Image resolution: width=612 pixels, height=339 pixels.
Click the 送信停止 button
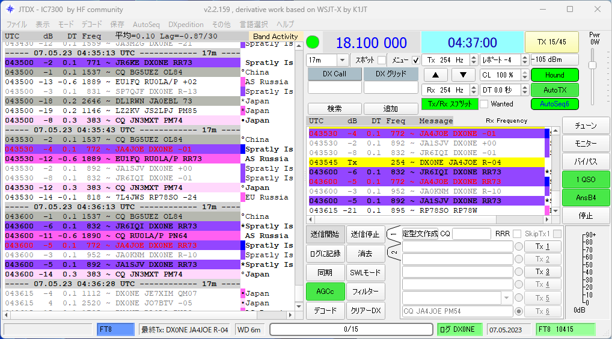[366, 234]
